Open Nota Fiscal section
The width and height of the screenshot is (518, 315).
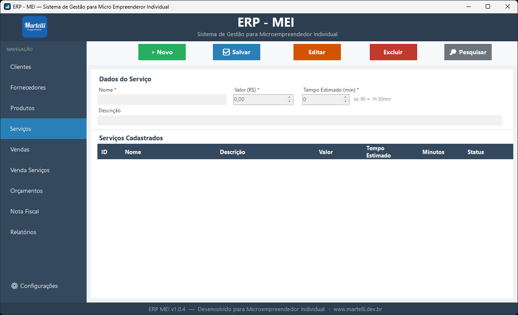point(43,211)
